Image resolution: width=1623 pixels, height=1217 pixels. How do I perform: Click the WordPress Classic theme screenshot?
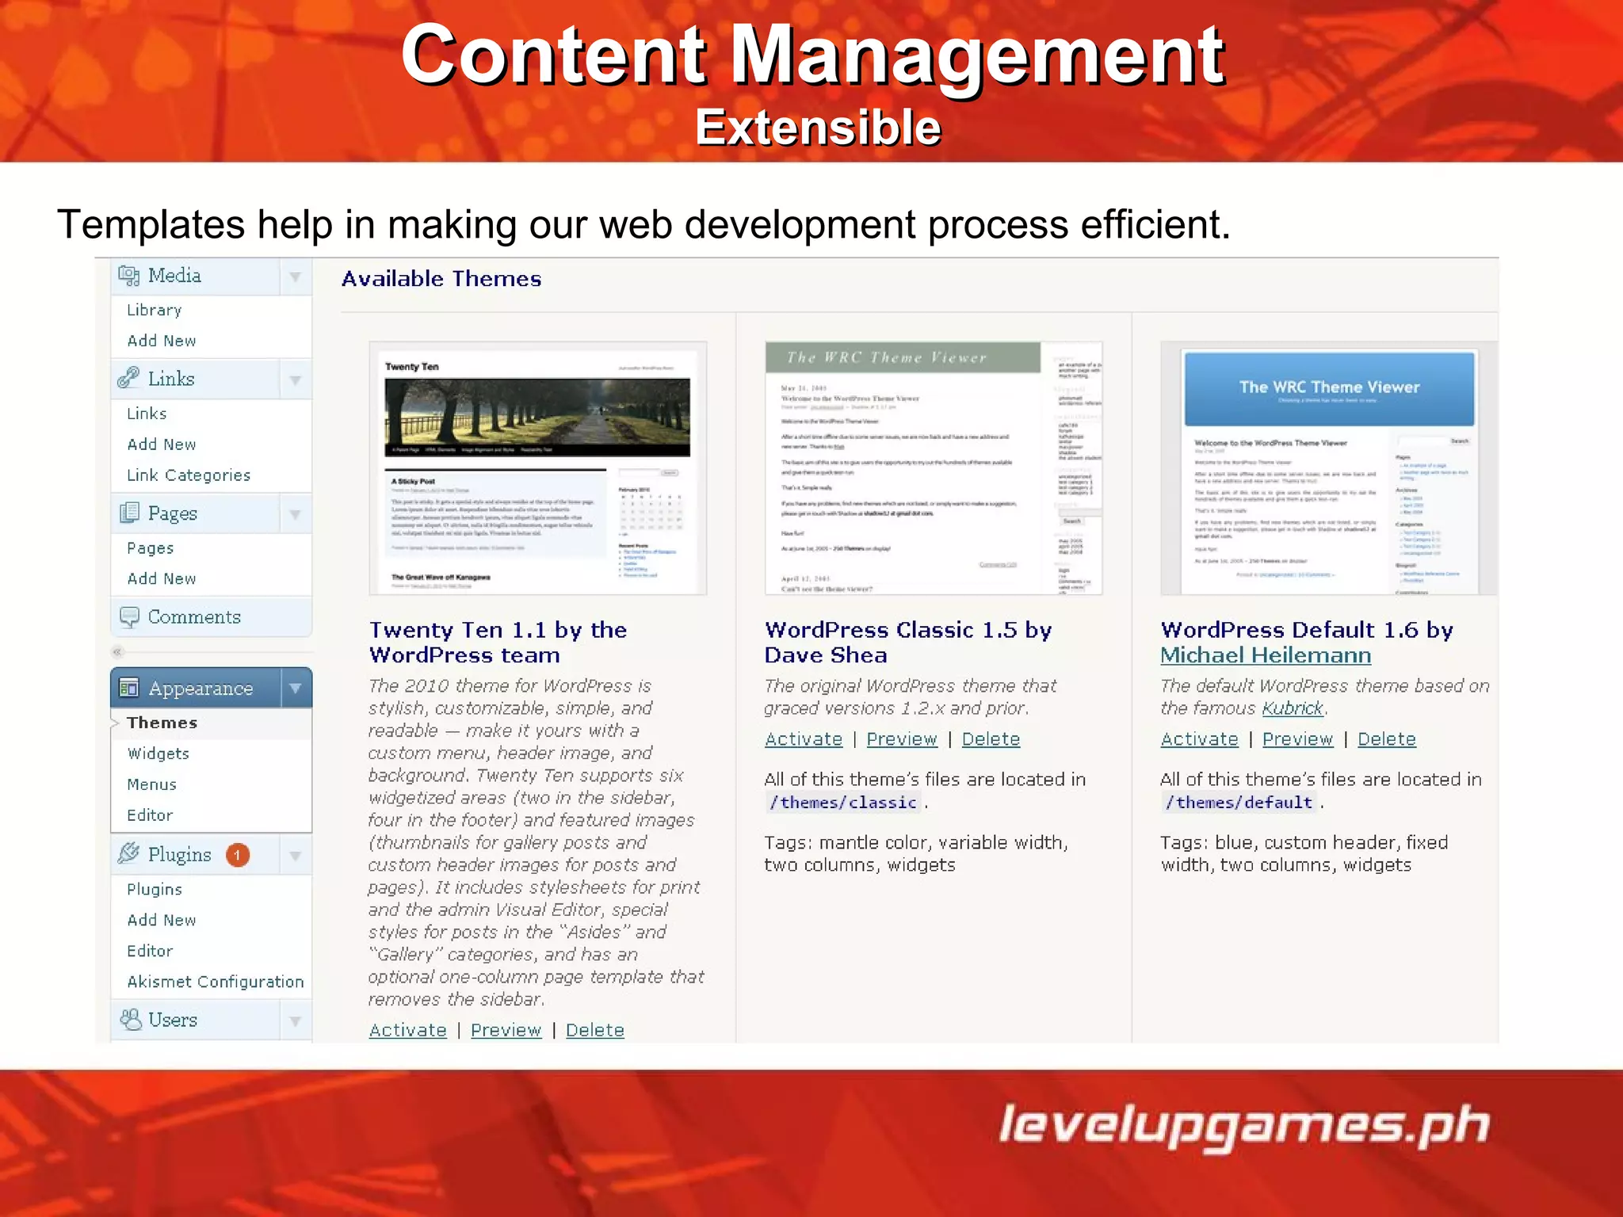click(934, 468)
